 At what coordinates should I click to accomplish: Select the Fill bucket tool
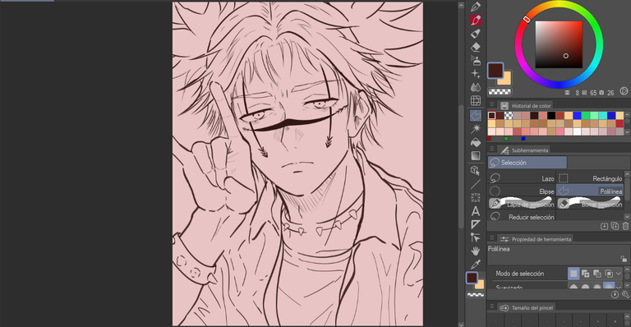(x=475, y=142)
